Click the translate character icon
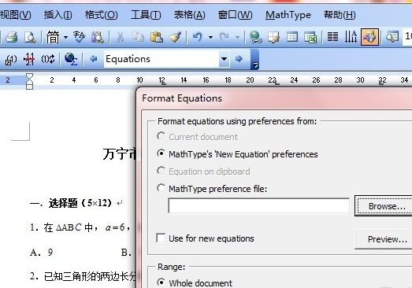This screenshot has height=288, width=412. [79, 37]
